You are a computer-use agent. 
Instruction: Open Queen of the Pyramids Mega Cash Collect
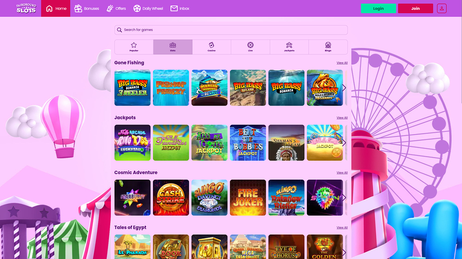tap(248, 247)
